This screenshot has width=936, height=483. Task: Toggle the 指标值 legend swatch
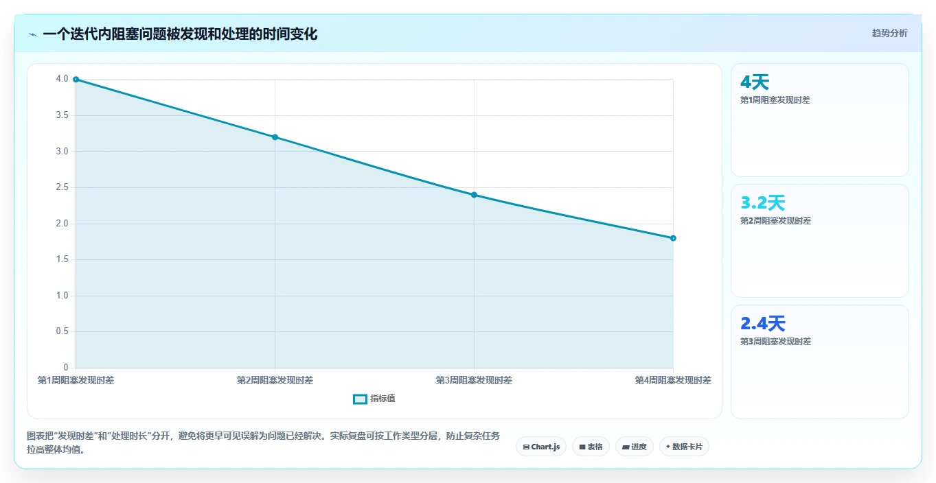point(360,399)
